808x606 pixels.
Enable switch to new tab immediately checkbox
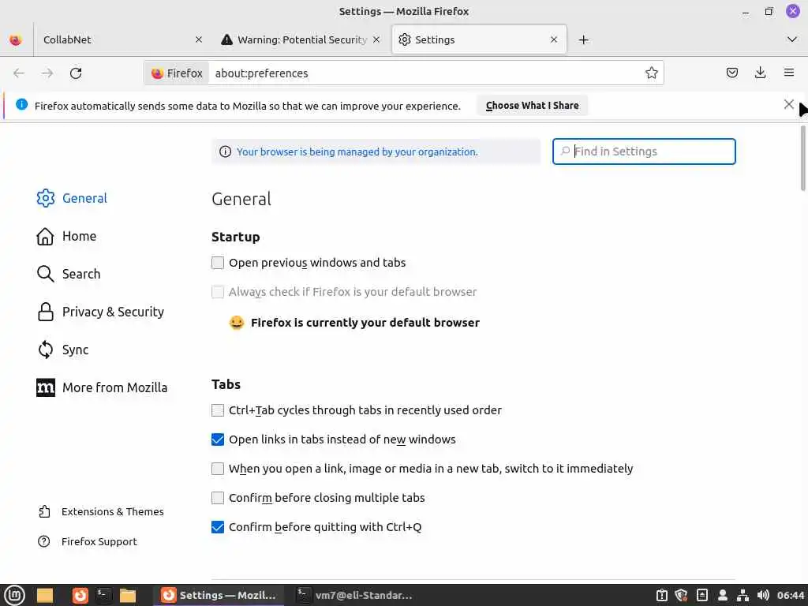tap(218, 469)
